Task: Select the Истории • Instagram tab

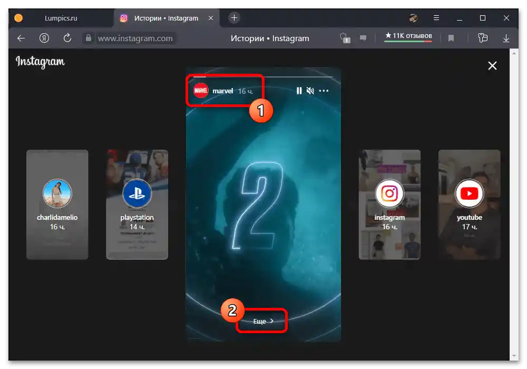Action: pyautogui.click(x=166, y=18)
